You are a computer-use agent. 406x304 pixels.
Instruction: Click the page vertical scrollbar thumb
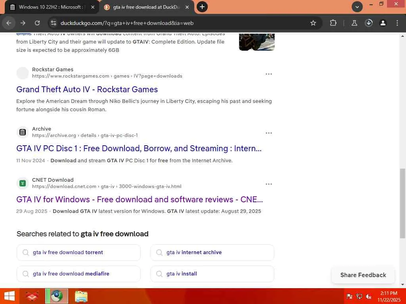(x=402, y=203)
